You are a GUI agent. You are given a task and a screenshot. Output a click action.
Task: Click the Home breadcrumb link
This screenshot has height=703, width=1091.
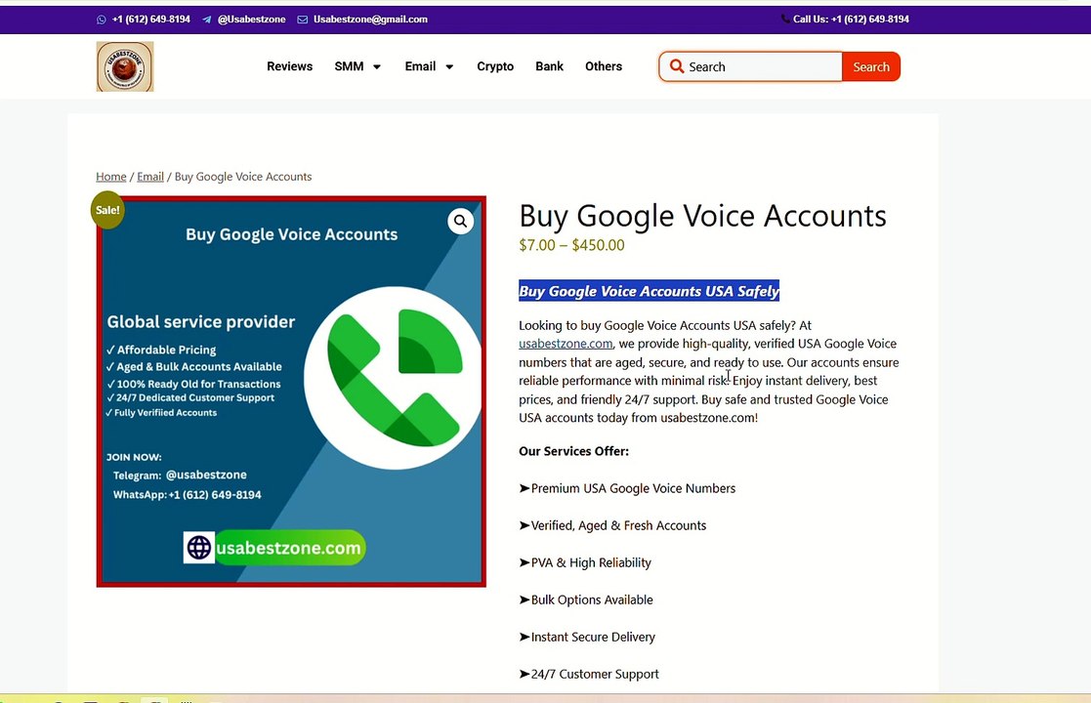[x=111, y=177]
